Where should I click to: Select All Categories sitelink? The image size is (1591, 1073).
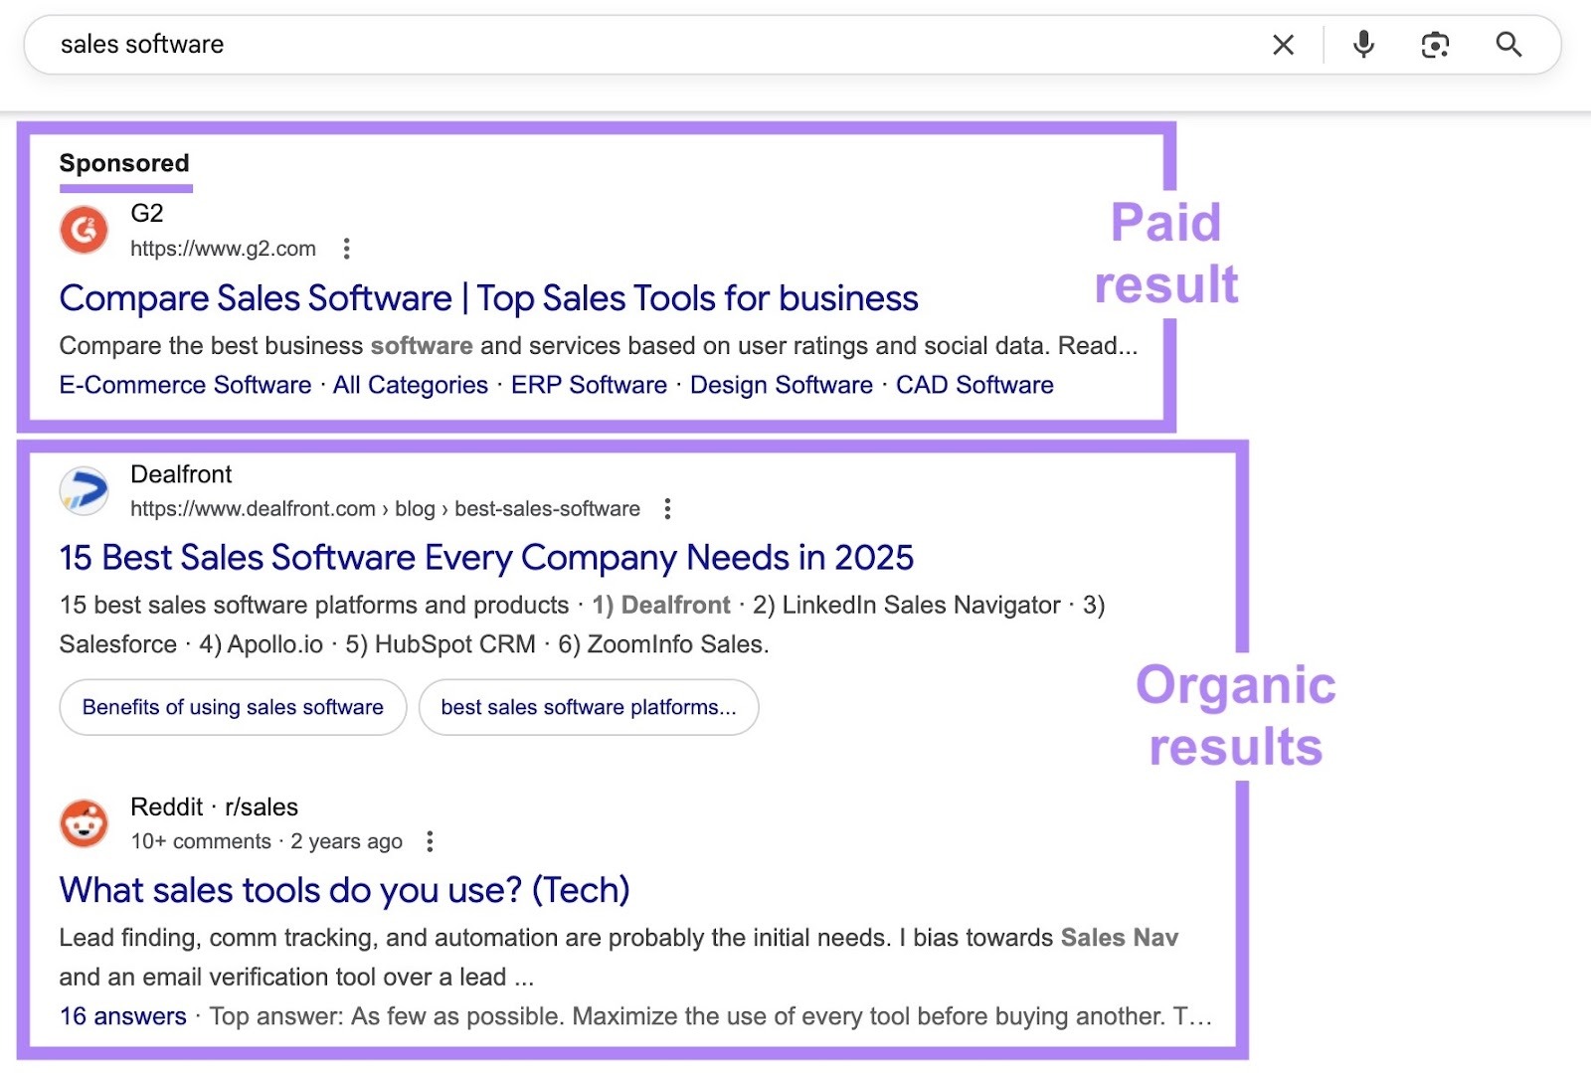[x=410, y=385]
